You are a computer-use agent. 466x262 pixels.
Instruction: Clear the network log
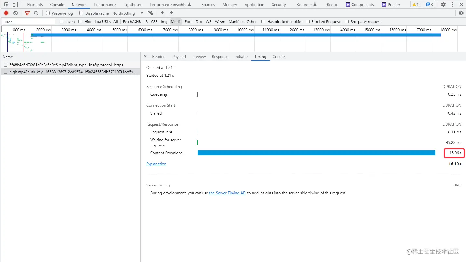coord(15,13)
